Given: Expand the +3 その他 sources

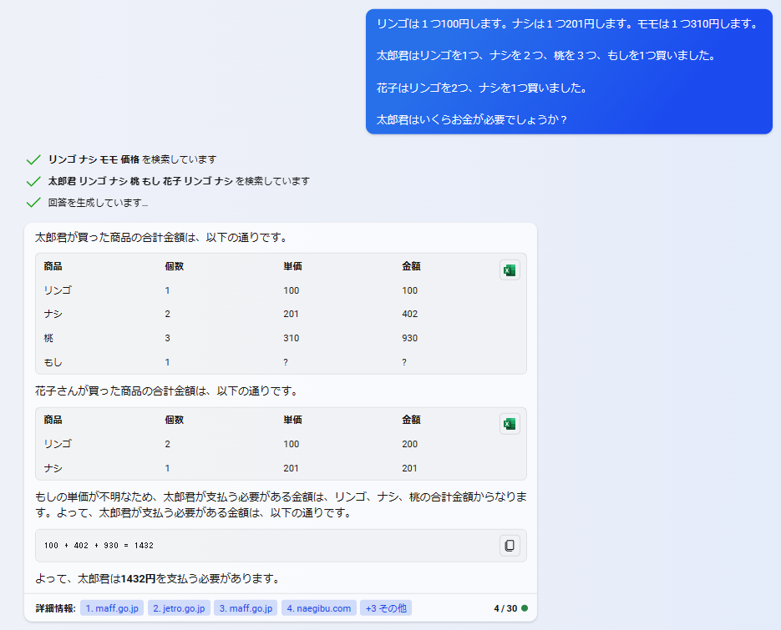Looking at the screenshot, I should (386, 608).
